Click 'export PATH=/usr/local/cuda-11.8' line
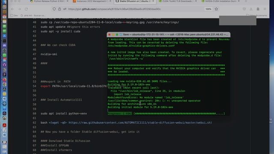Viewport: 274px width, 154px height. click(74, 86)
